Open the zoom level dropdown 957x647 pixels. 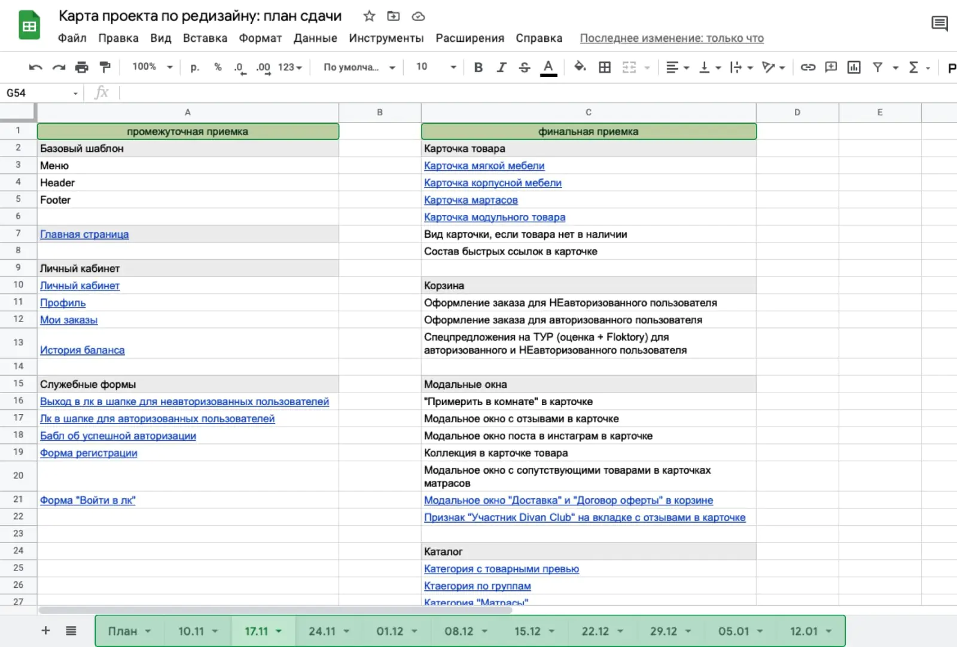[152, 67]
